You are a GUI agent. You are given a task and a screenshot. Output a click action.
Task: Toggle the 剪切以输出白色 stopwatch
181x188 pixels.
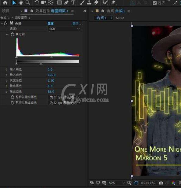[12, 103]
